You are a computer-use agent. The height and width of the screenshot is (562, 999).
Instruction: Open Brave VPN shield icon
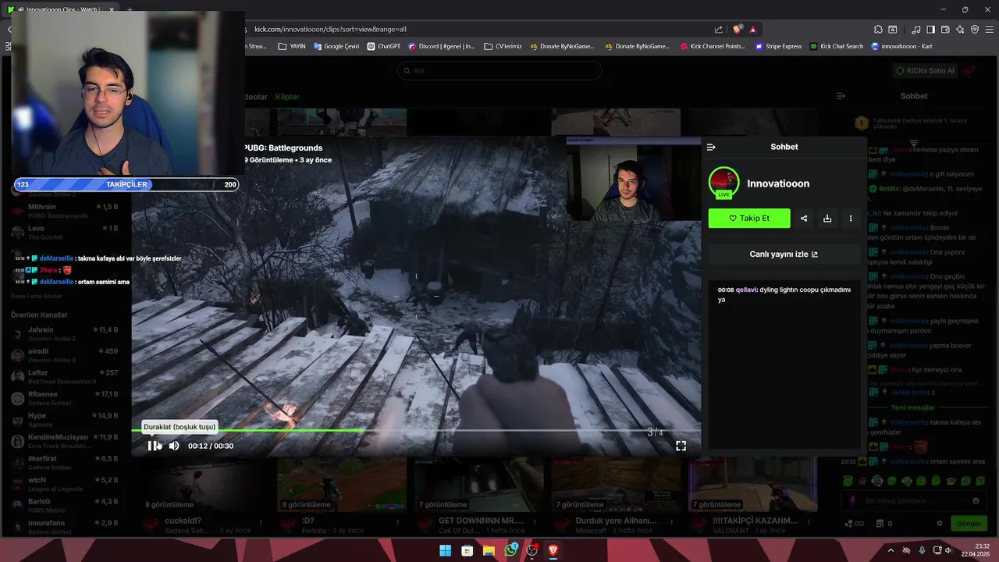tap(975, 30)
